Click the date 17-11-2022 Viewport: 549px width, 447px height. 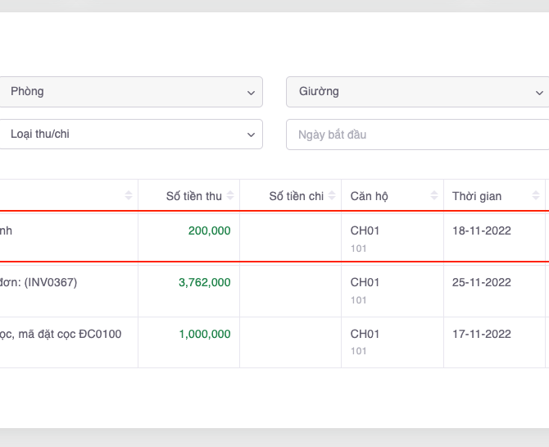tap(482, 335)
